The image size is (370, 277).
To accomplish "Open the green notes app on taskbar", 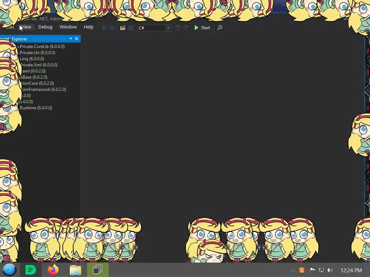I will [x=30, y=270].
